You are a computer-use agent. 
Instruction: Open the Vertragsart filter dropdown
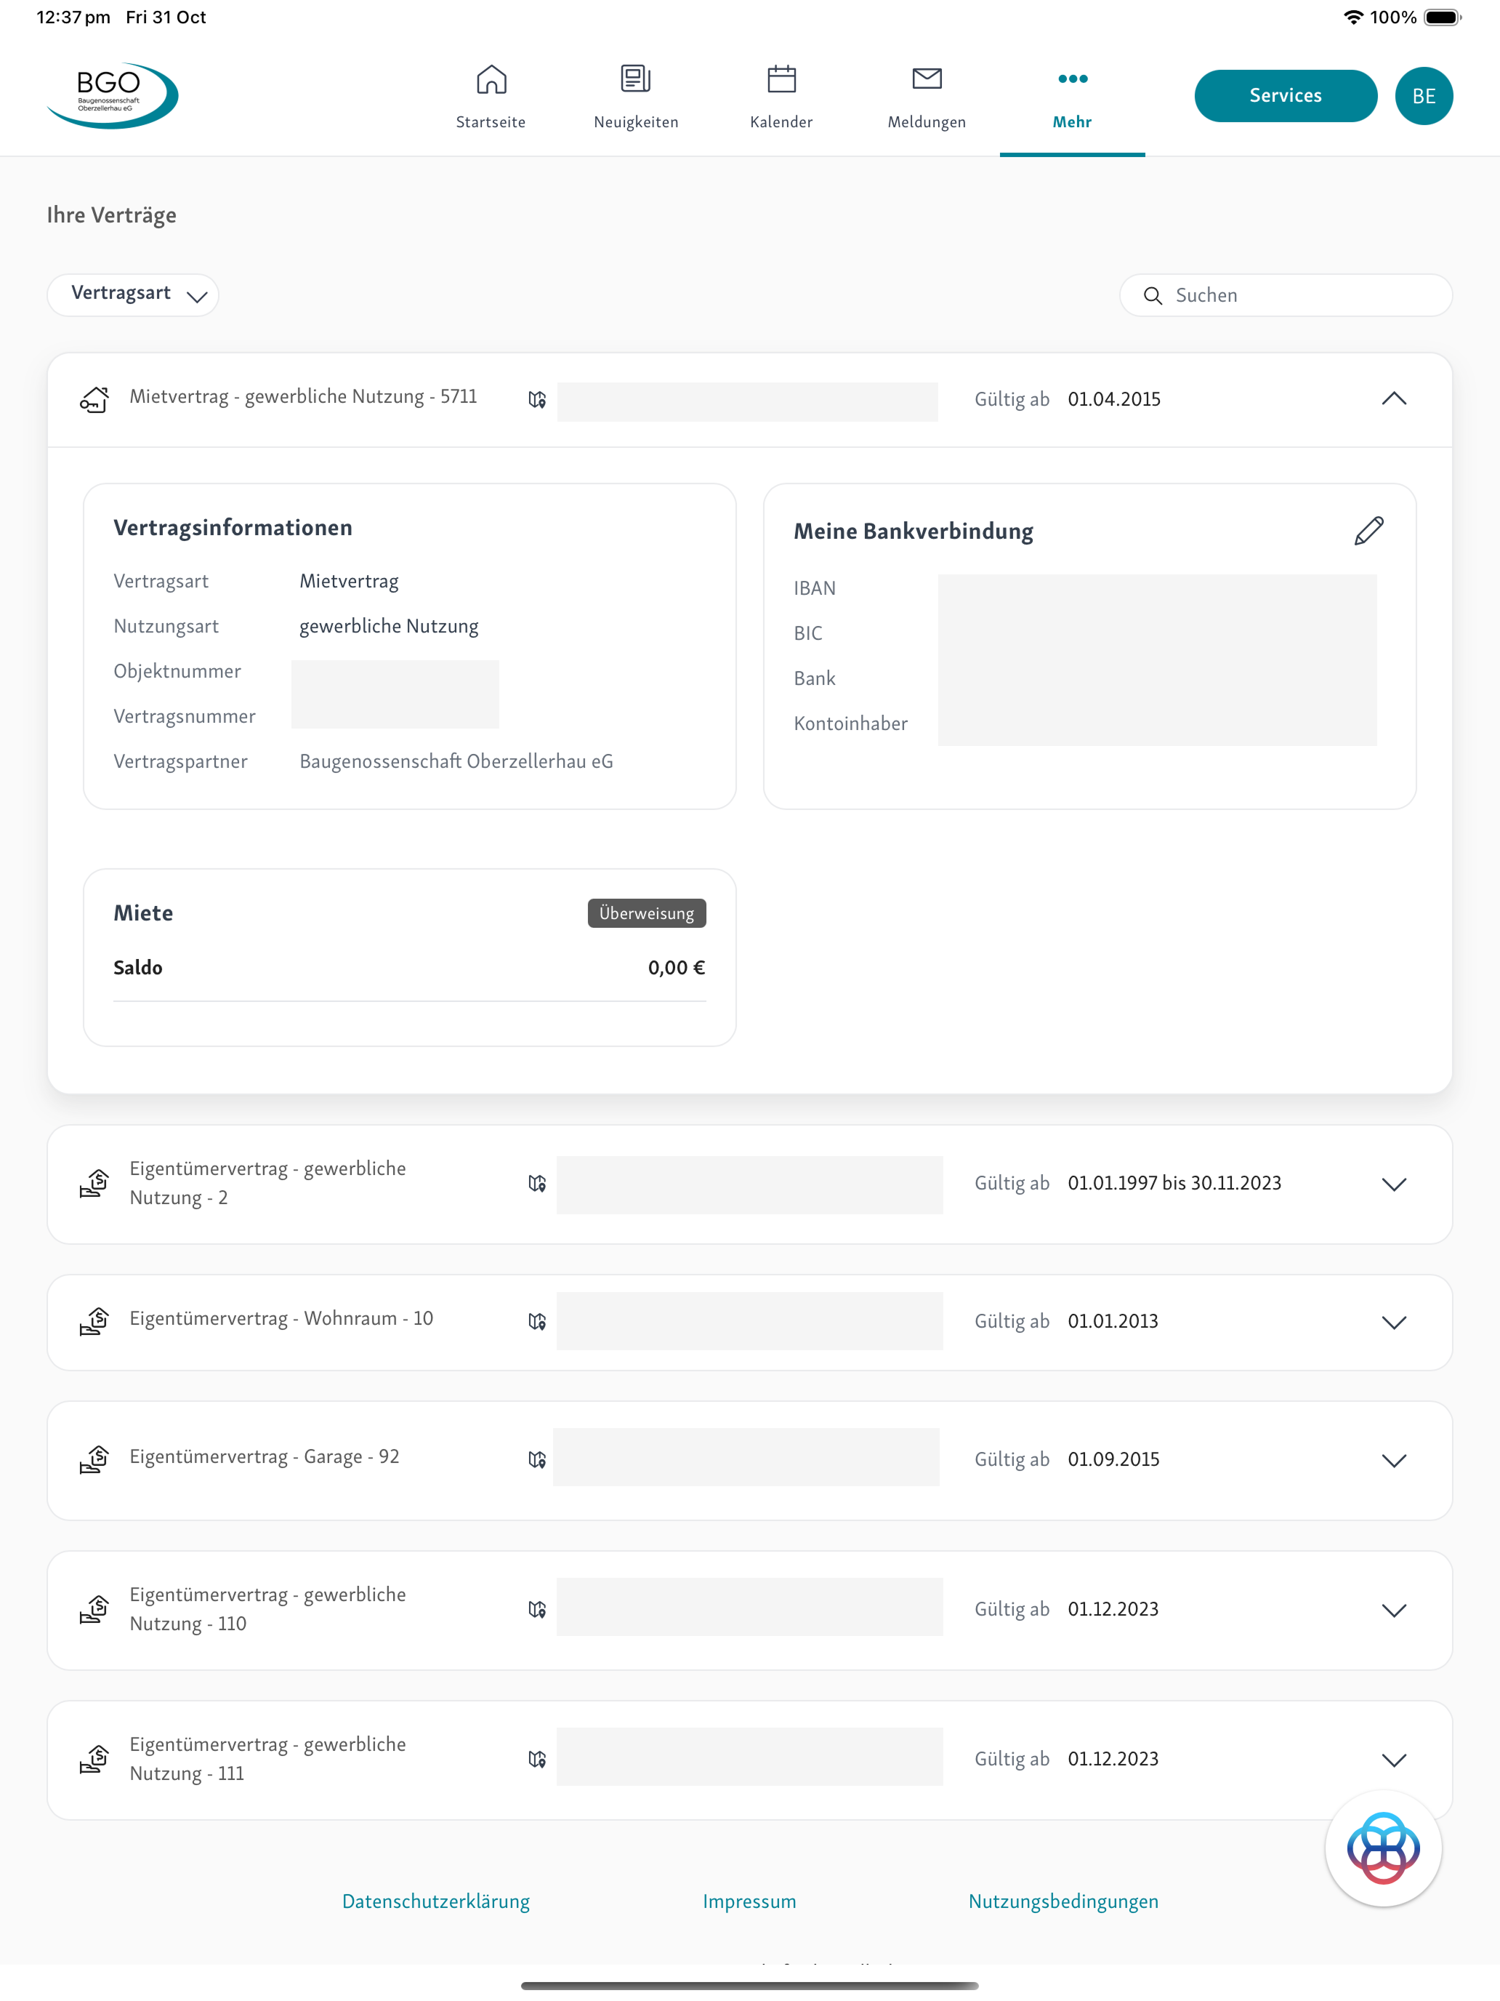coord(133,295)
